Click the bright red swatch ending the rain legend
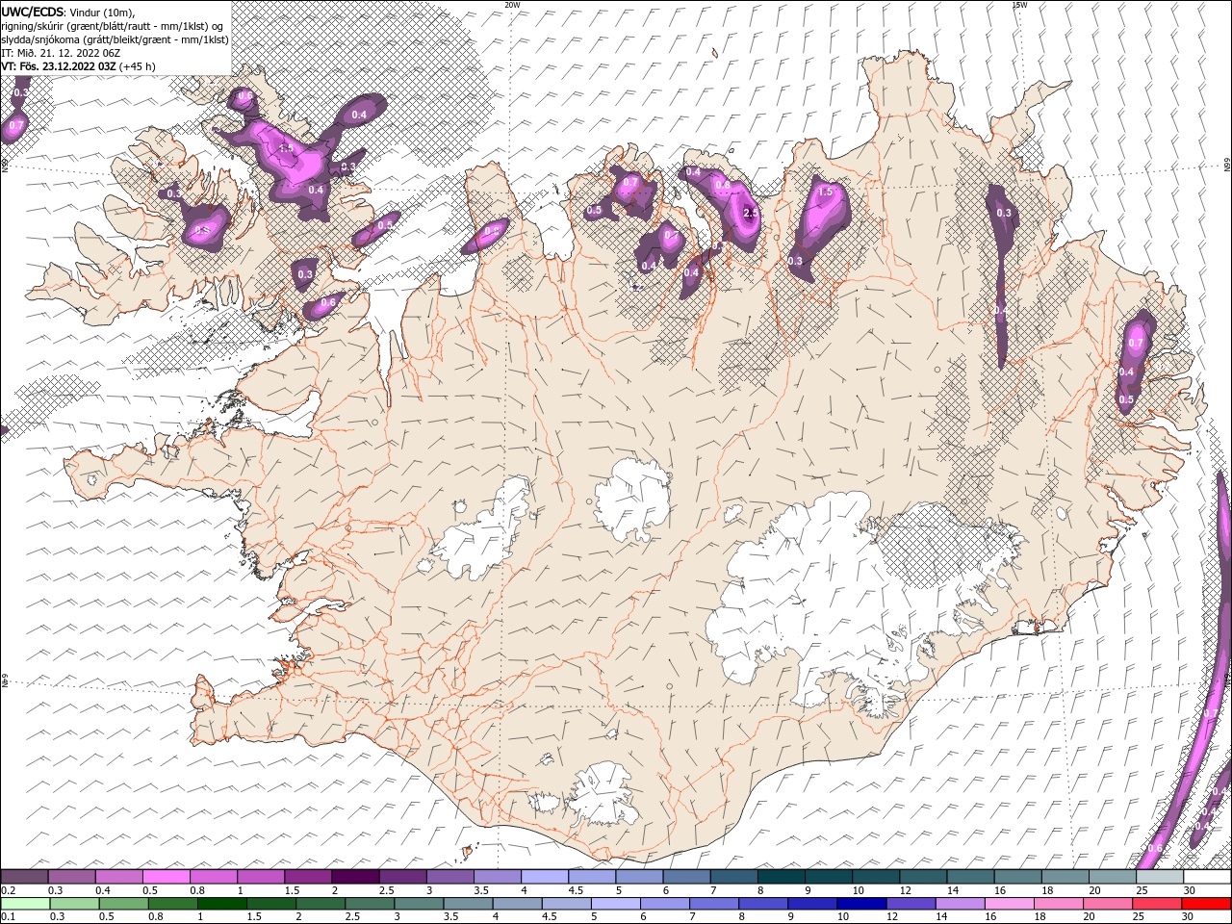 point(1207,904)
